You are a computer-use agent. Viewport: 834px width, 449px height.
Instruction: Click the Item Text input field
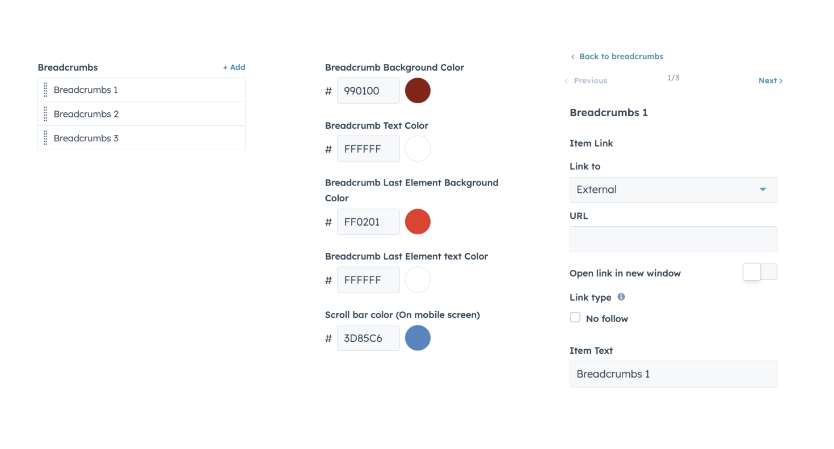(673, 374)
